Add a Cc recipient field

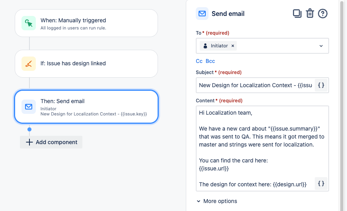199,61
